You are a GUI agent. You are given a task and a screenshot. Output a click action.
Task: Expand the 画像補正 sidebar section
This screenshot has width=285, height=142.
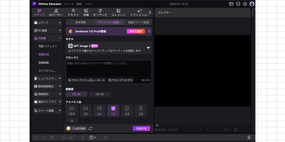(48, 94)
